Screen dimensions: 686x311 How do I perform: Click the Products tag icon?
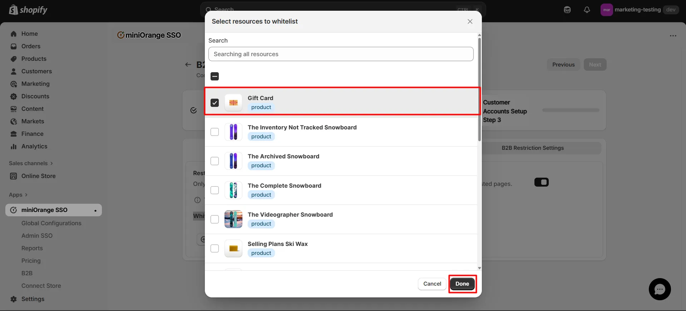tap(14, 59)
